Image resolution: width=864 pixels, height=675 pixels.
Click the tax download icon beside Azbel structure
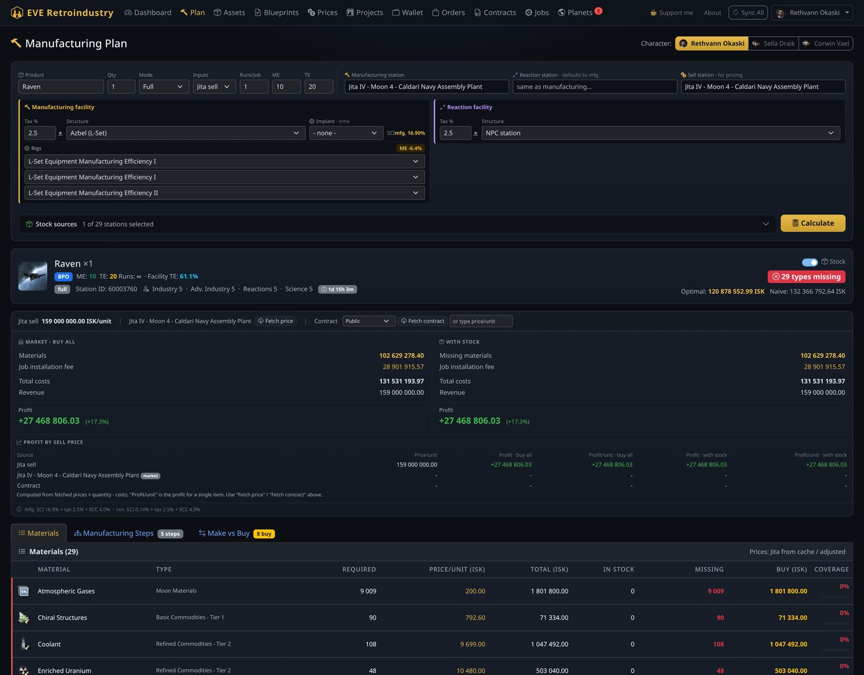(x=60, y=133)
